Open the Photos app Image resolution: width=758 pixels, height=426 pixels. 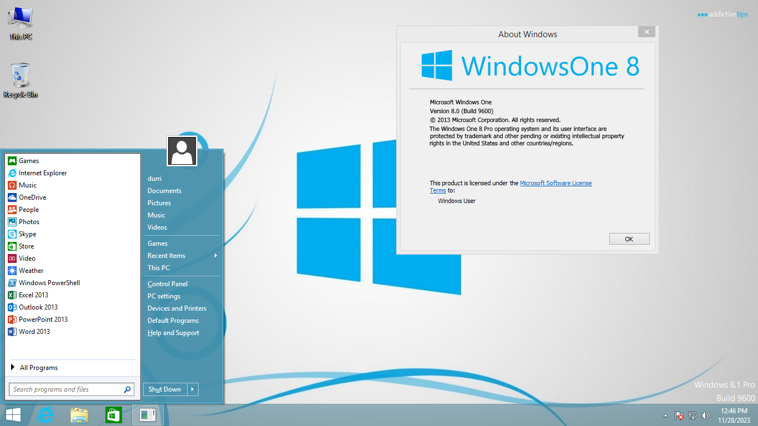coord(73,222)
